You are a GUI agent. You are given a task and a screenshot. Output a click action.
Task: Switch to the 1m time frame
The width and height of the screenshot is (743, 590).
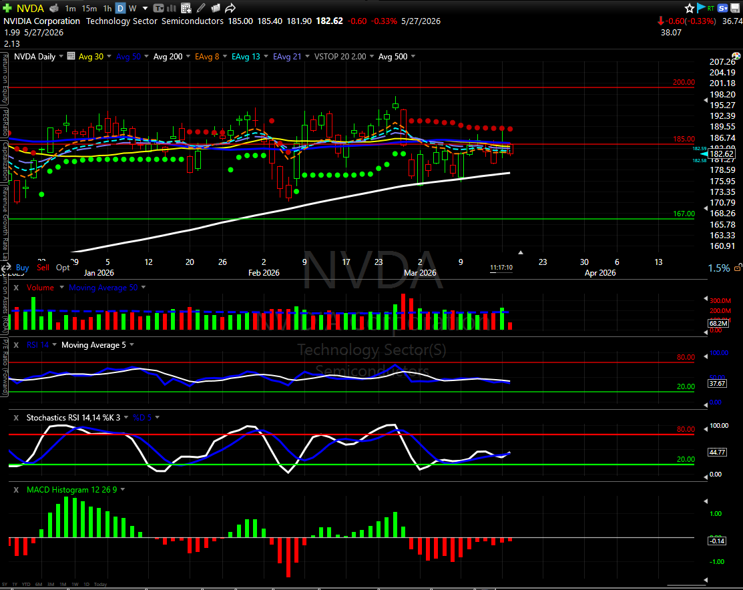click(x=71, y=9)
